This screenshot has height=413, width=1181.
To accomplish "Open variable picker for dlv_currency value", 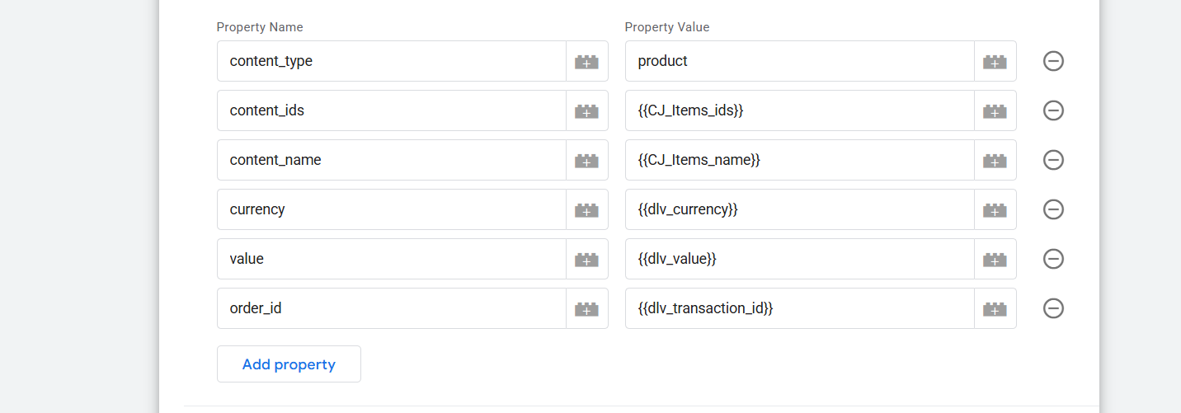I will [995, 209].
